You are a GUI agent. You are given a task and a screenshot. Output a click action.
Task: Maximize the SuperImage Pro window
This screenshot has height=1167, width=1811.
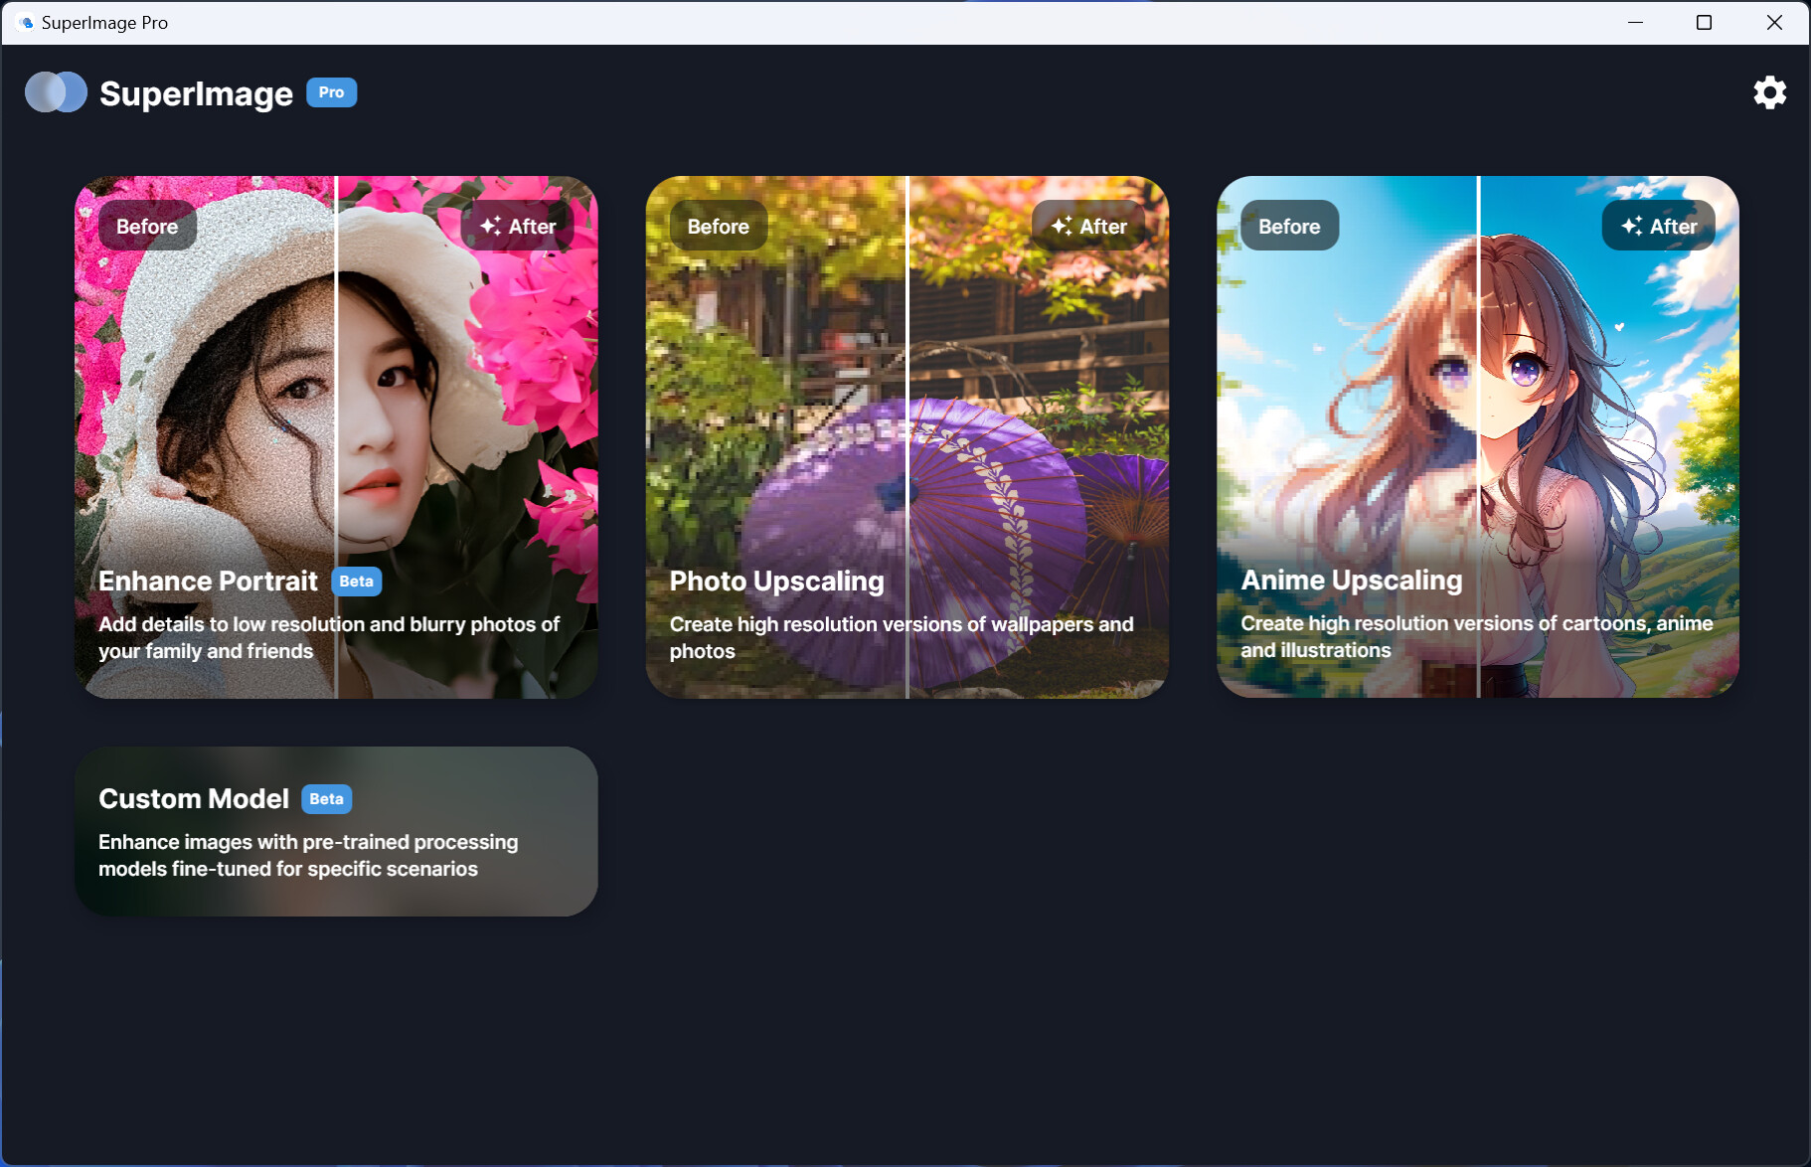point(1704,22)
